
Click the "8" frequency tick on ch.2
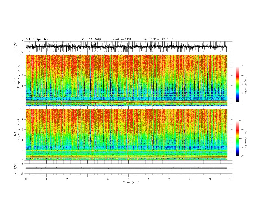(x=23, y=120)
